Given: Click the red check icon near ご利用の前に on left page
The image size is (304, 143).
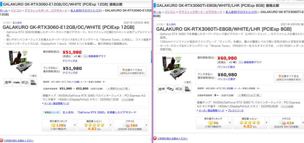Looking at the screenshot, I should [x=1, y=140].
